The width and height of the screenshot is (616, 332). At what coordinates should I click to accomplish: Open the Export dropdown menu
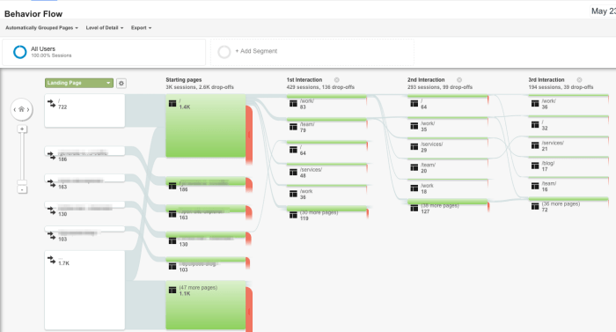pyautogui.click(x=141, y=28)
